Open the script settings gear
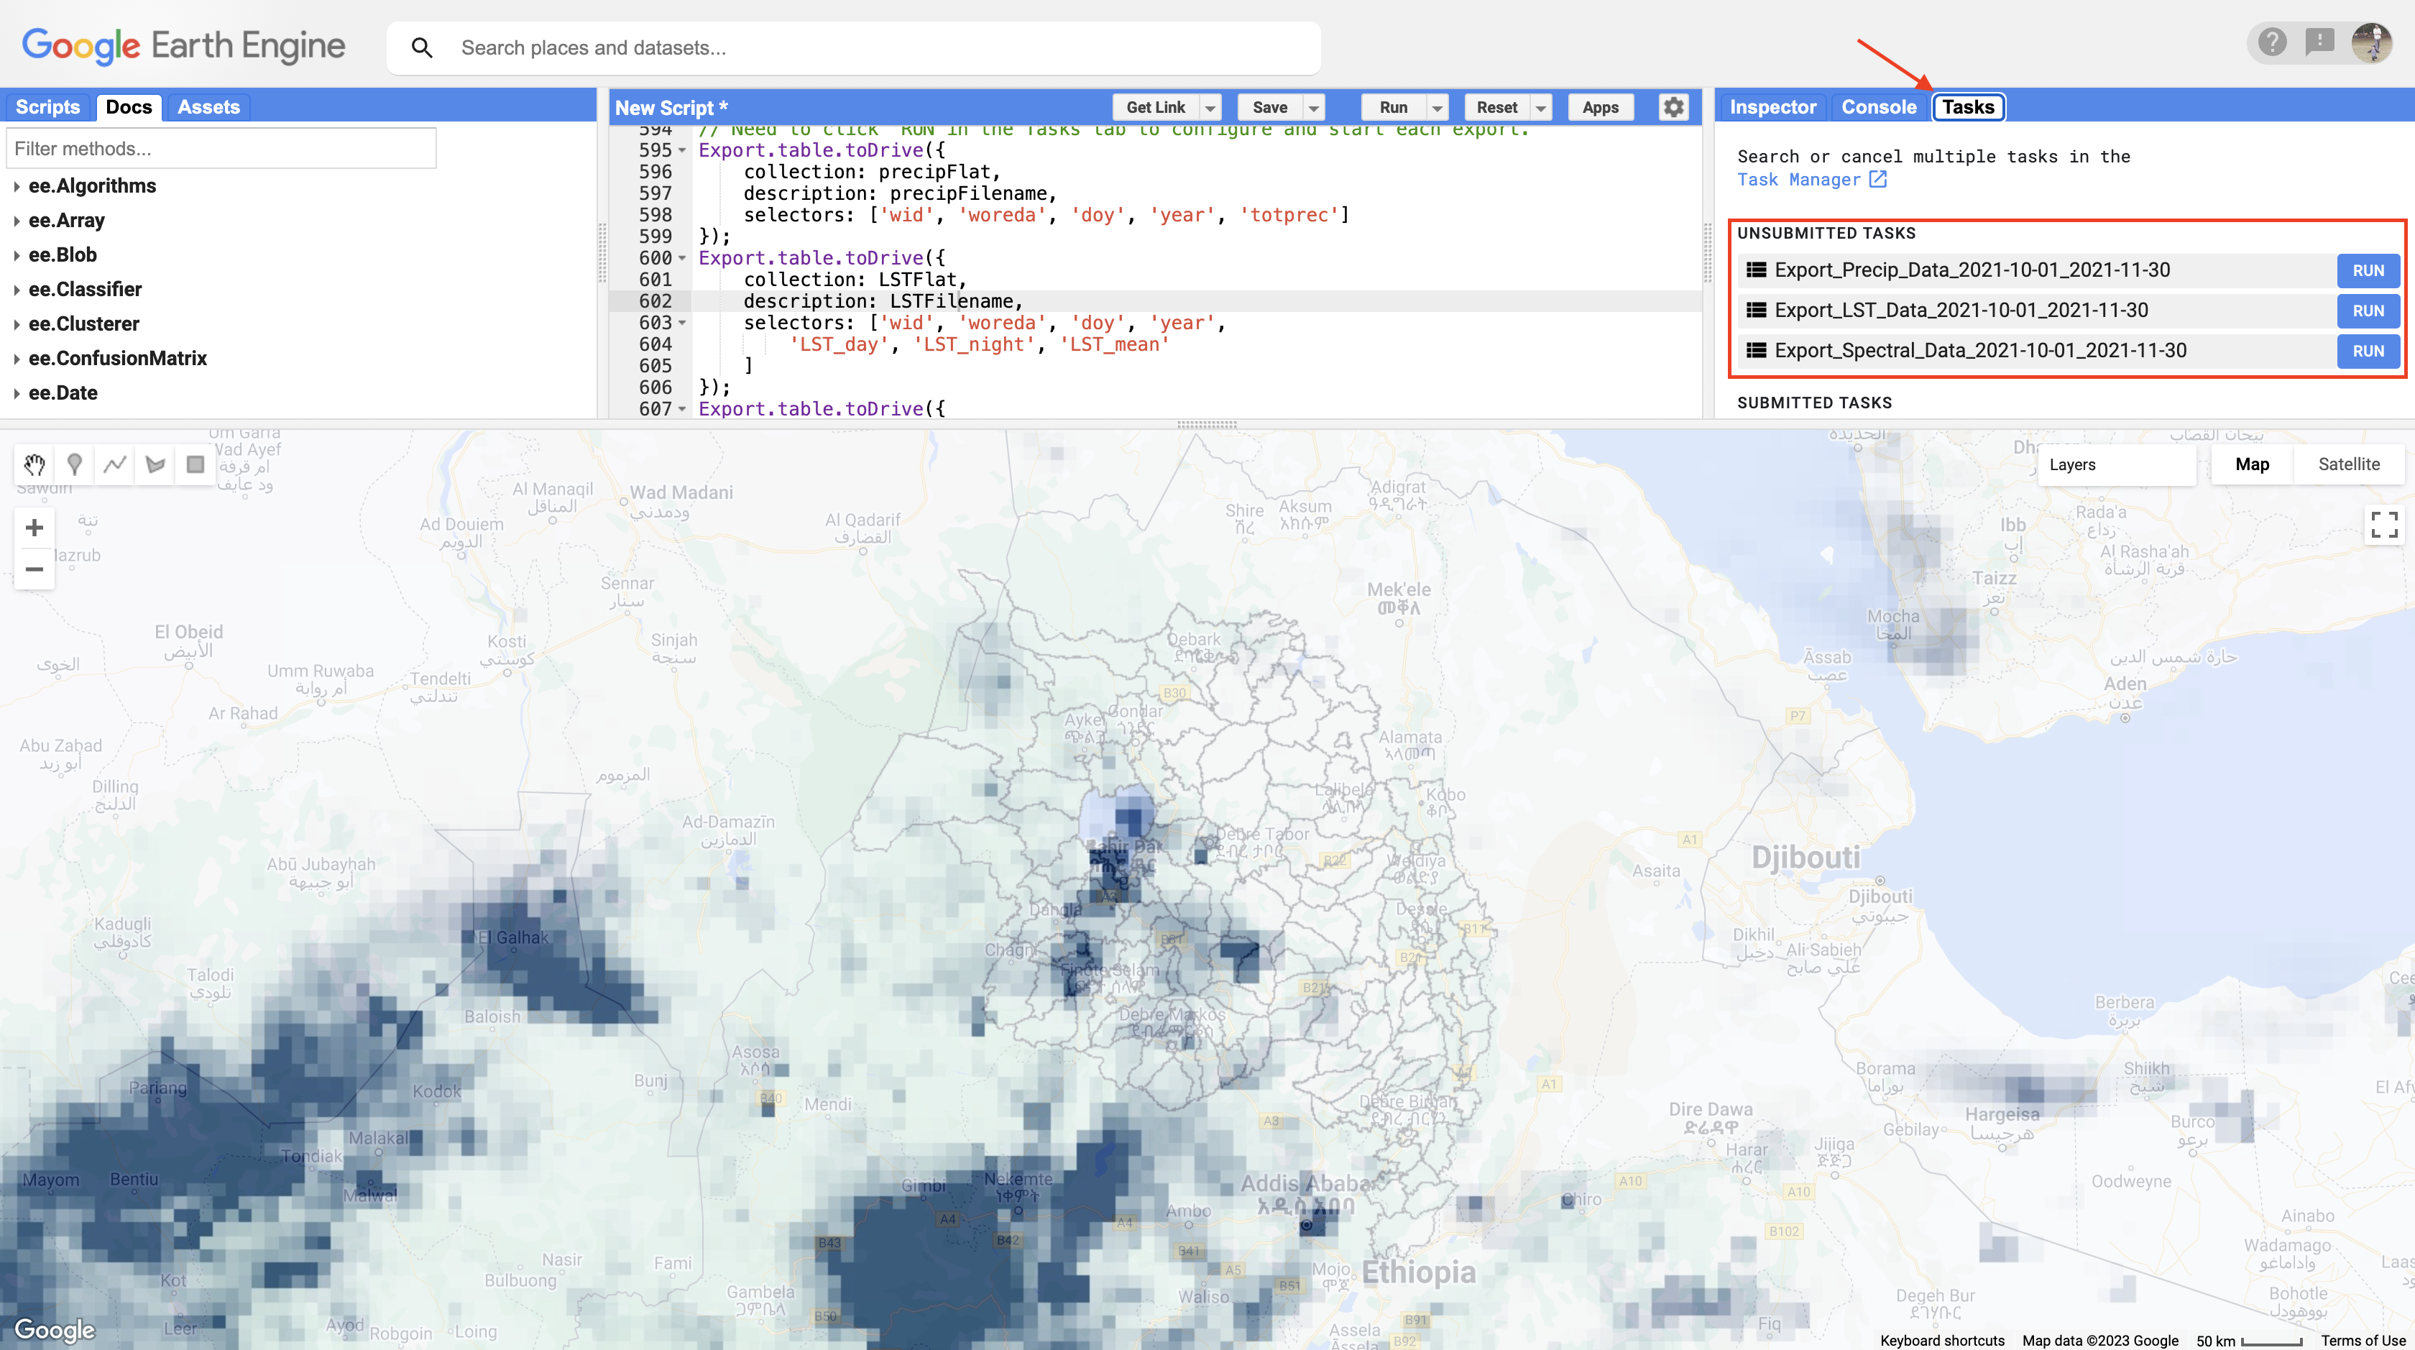 point(1675,107)
